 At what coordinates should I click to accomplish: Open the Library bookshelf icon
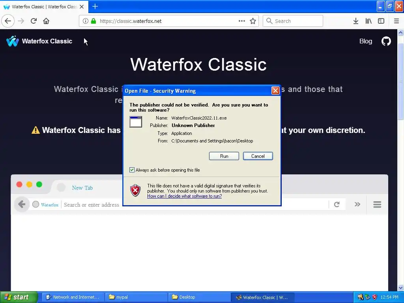[368, 21]
